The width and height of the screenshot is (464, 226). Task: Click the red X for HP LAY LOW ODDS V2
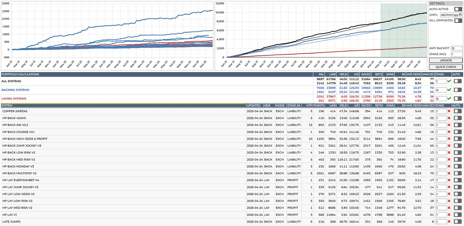(x=449, y=194)
